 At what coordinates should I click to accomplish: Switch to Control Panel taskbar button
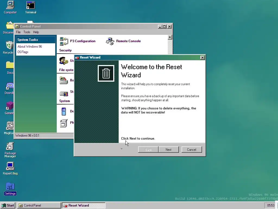coord(39,205)
